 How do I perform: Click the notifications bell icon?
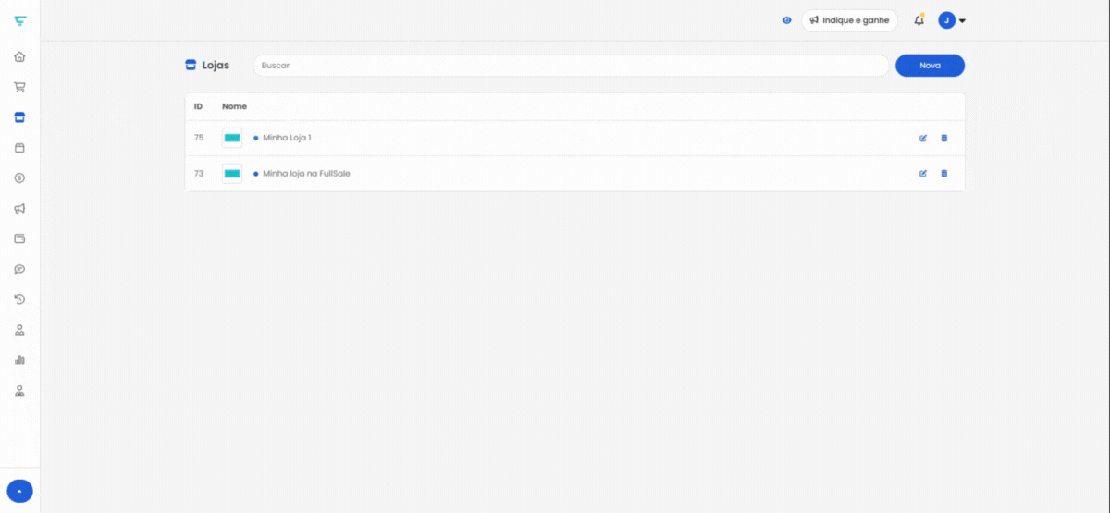click(x=919, y=20)
